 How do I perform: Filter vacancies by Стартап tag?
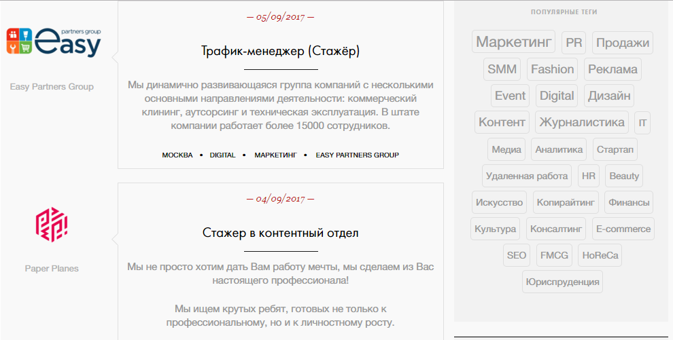(x=615, y=149)
